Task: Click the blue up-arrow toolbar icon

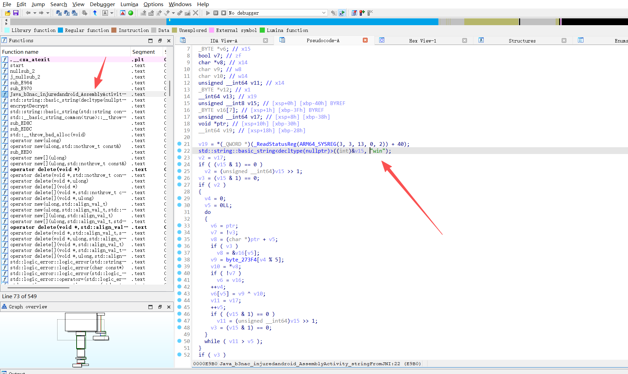Action: pos(95,13)
